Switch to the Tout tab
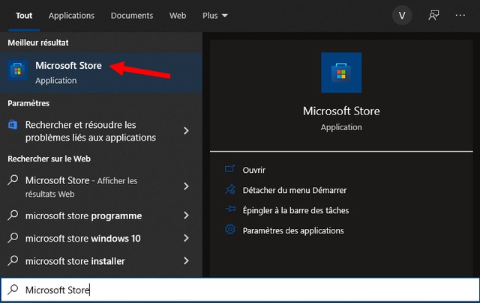This screenshot has width=480, height=303. [24, 16]
